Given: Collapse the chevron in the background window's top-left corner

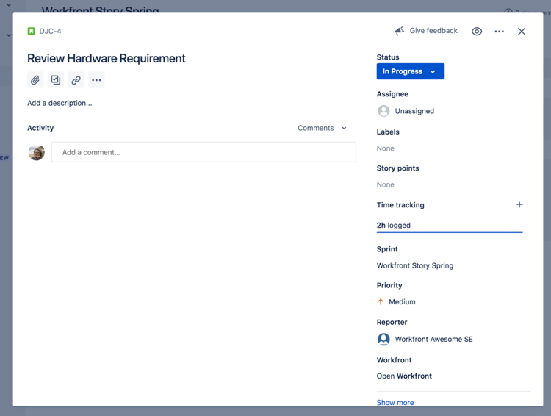Looking at the screenshot, I should [9, 5].
